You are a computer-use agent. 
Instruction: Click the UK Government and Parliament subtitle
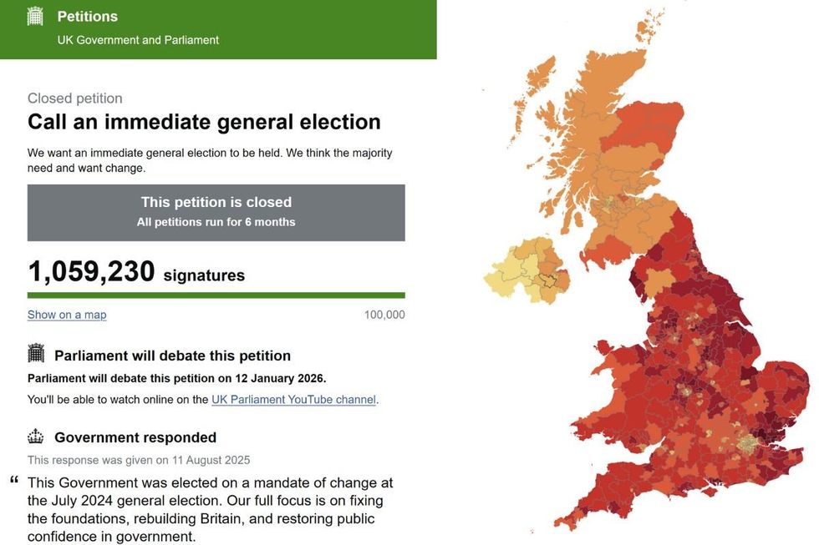[x=138, y=39]
